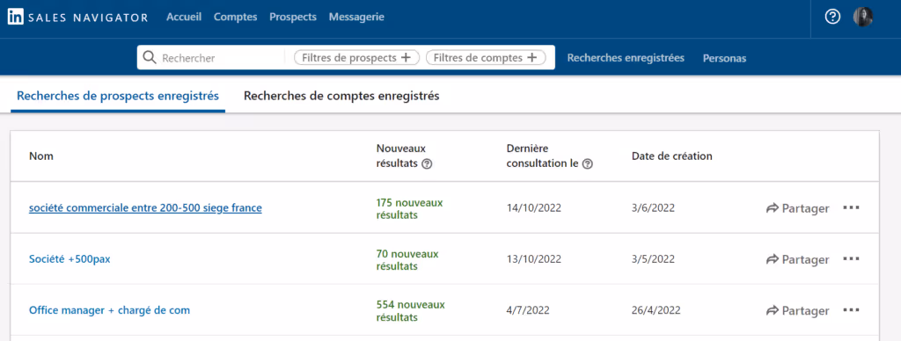Add Filtres de prospects
The image size is (901, 341).
356,57
